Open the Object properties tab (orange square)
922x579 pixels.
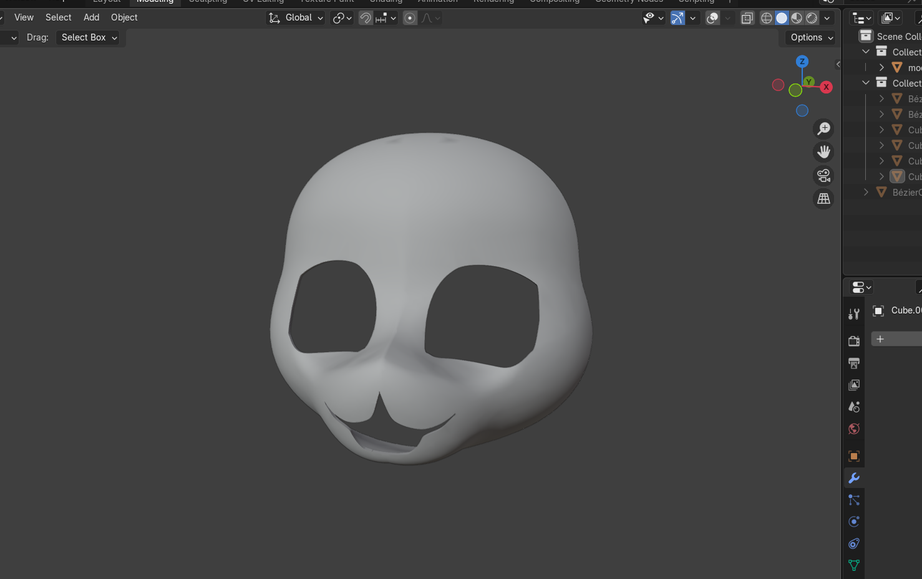click(x=854, y=456)
